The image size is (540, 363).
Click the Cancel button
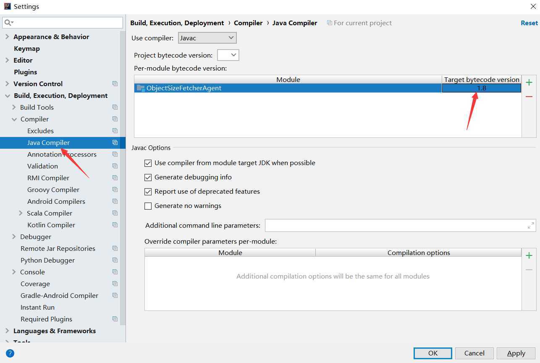474,353
